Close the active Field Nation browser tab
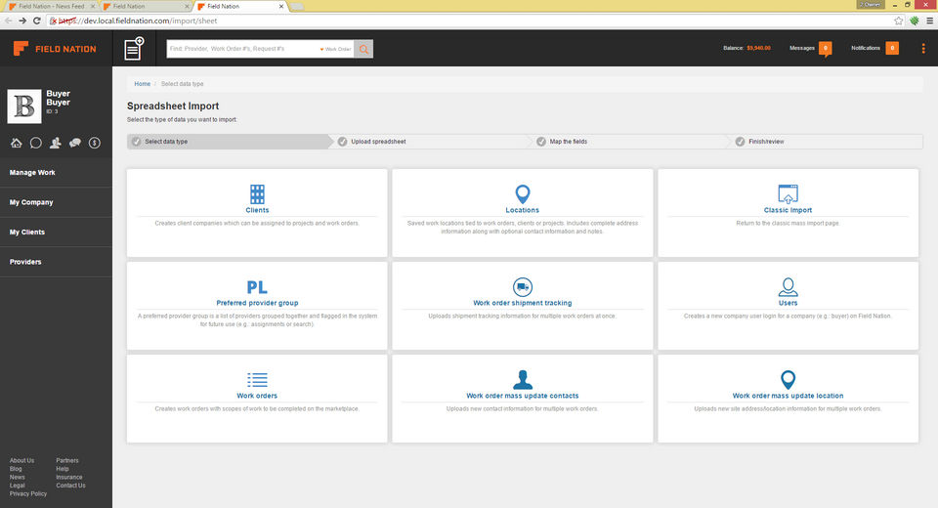 pos(281,6)
